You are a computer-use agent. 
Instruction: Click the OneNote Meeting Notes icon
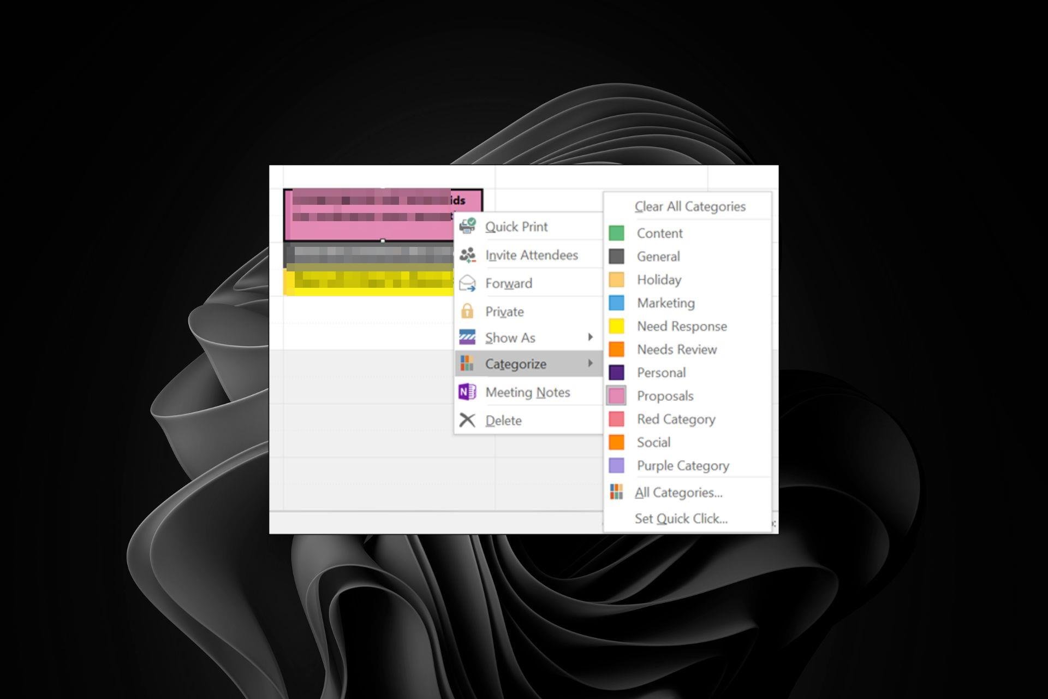(467, 392)
